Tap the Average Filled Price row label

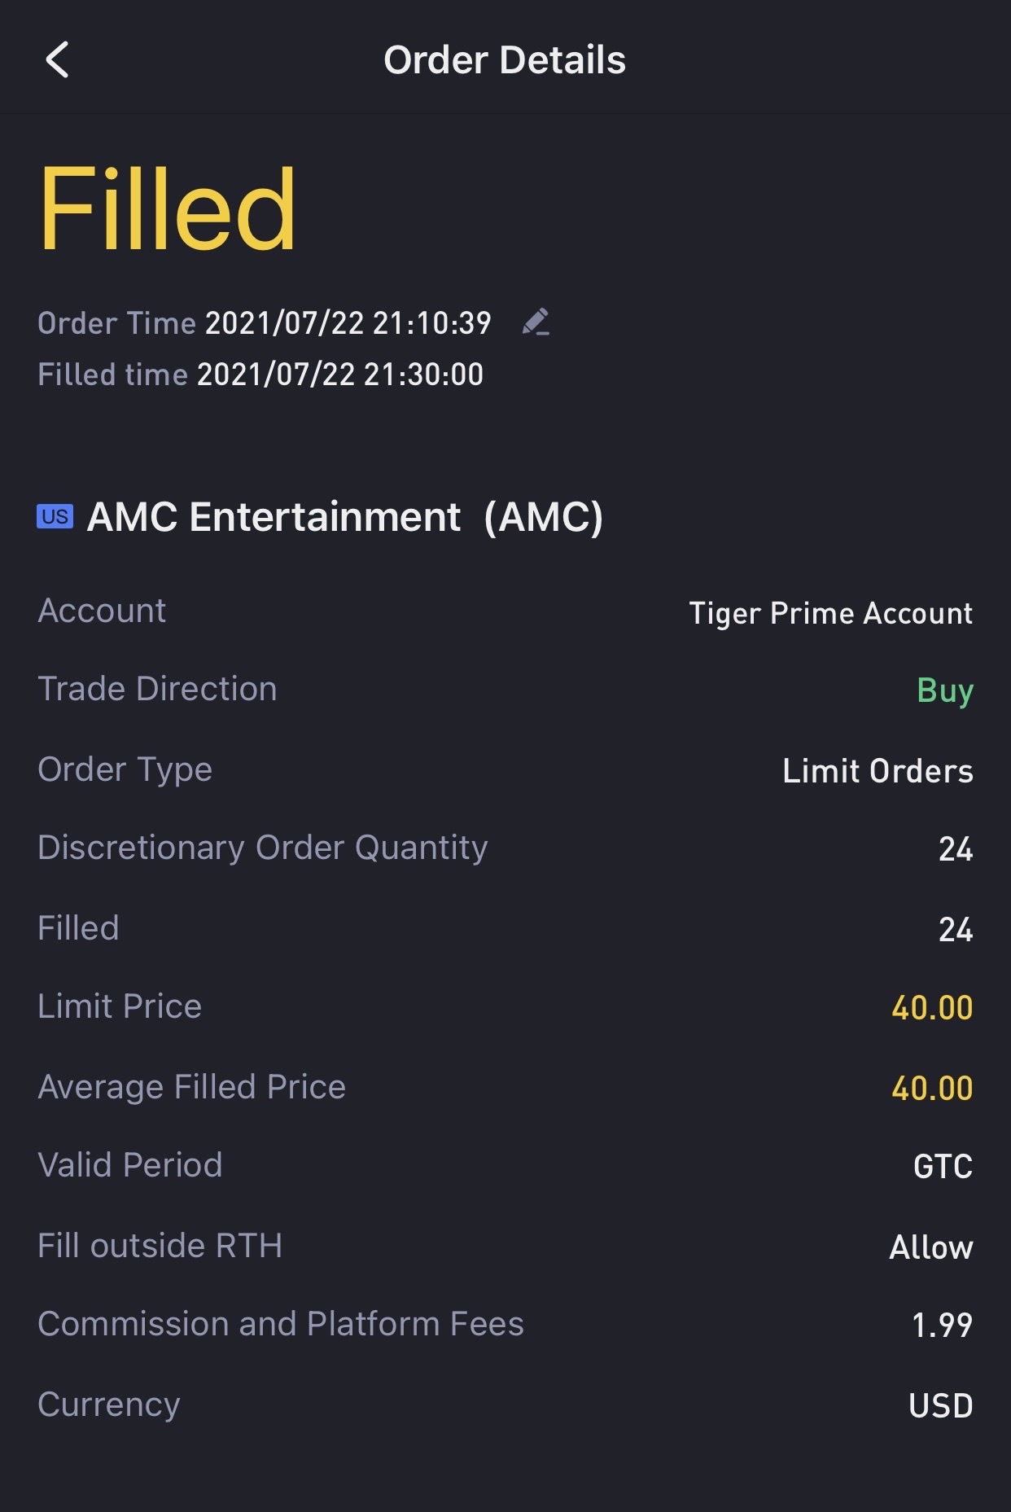point(192,1087)
